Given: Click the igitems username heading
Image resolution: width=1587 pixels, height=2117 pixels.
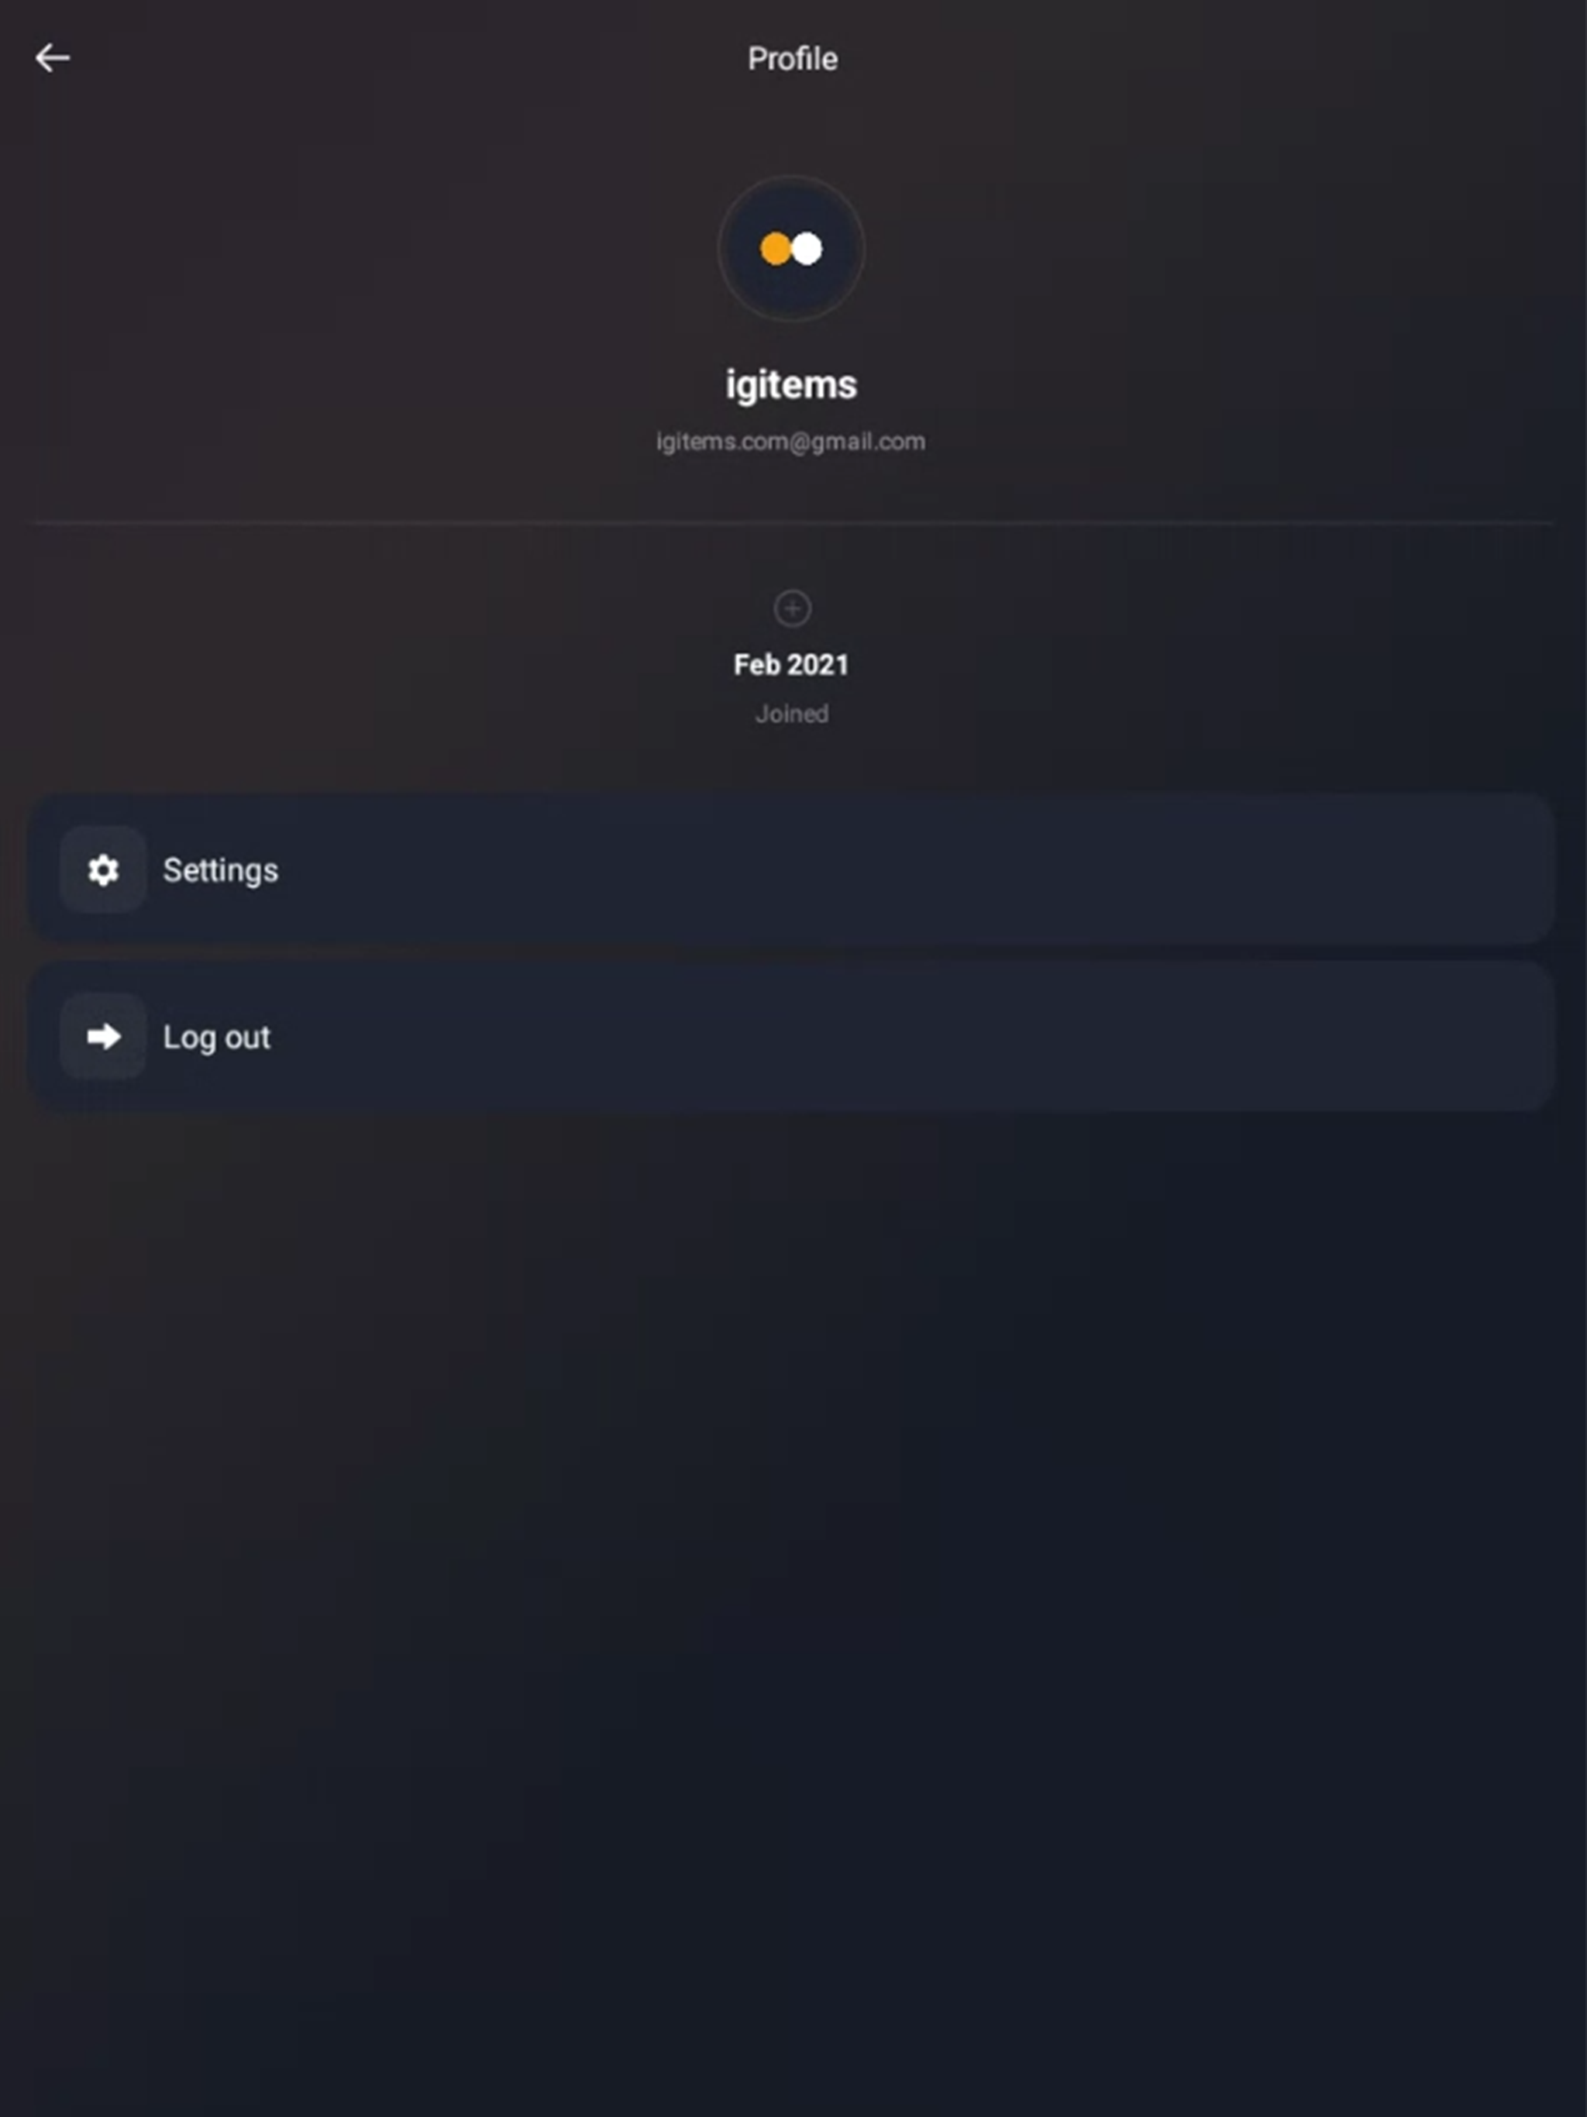Looking at the screenshot, I should click(792, 385).
